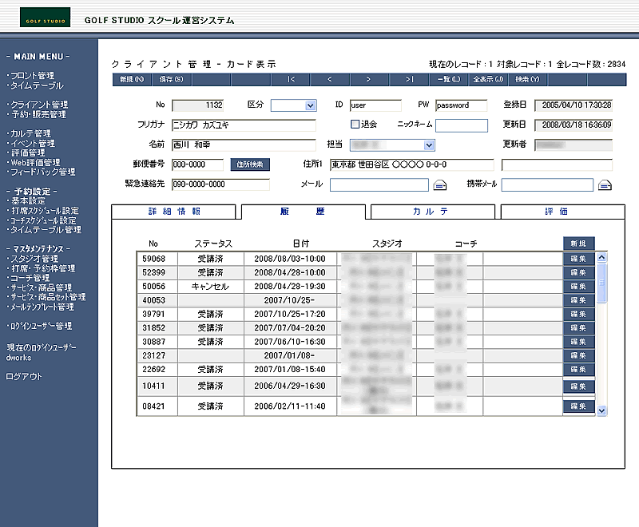Screen dimensions: 639x527
Task: Go to next record with > button
Action: coord(368,79)
